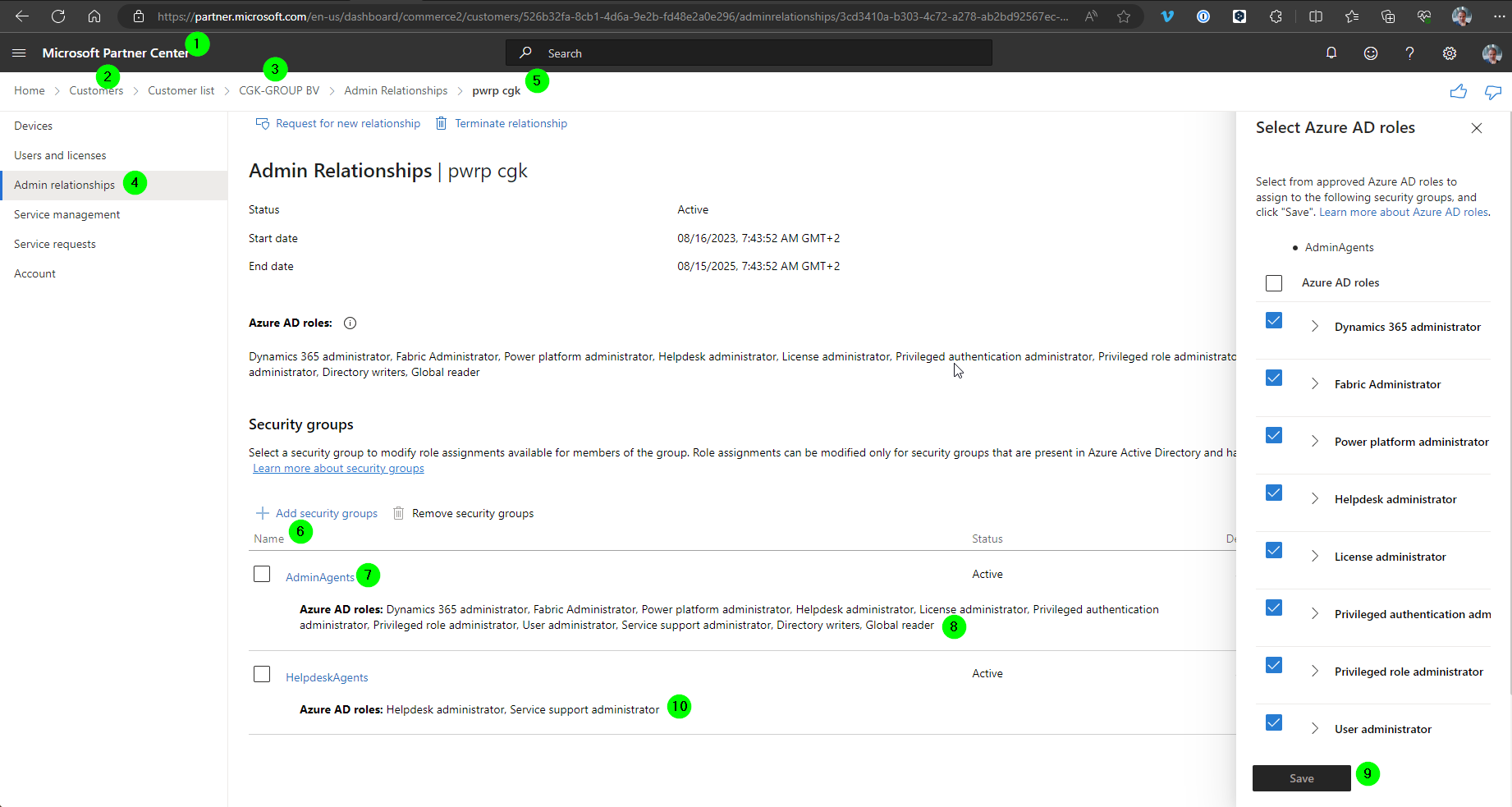Expand Privileged role administrator chevron
Image resolution: width=1512 pixels, height=807 pixels.
click(1315, 672)
